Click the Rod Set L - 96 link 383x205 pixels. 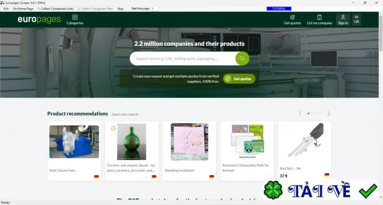(x=290, y=168)
